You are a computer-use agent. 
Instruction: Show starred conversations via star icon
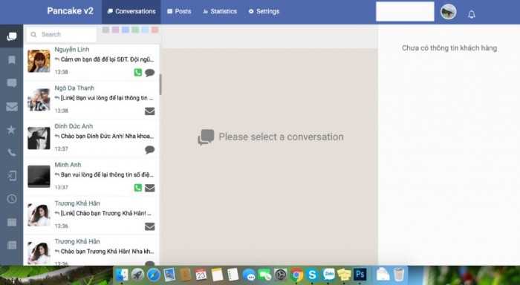(x=11, y=130)
